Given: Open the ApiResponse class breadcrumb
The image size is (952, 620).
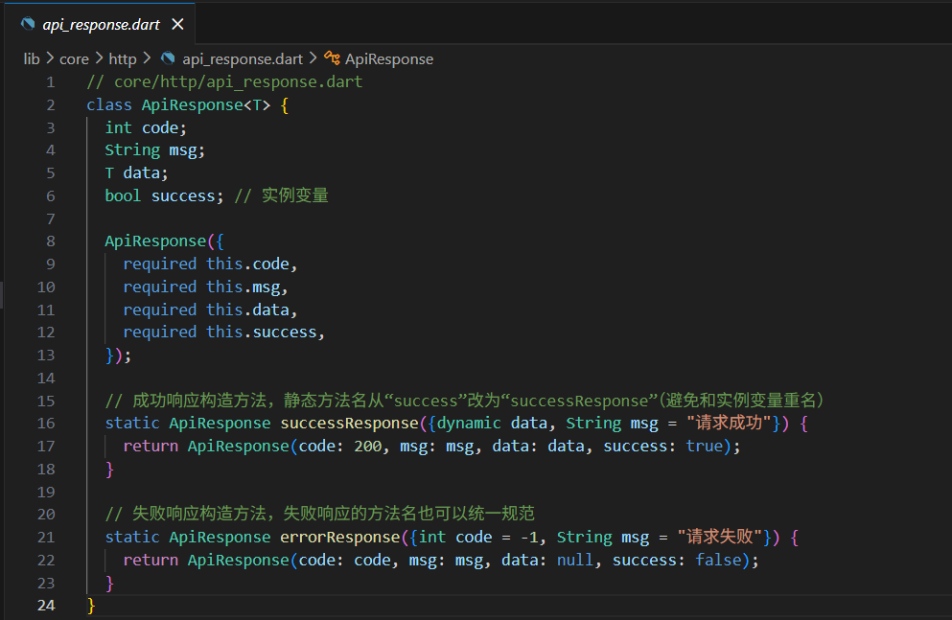Looking at the screenshot, I should [389, 58].
